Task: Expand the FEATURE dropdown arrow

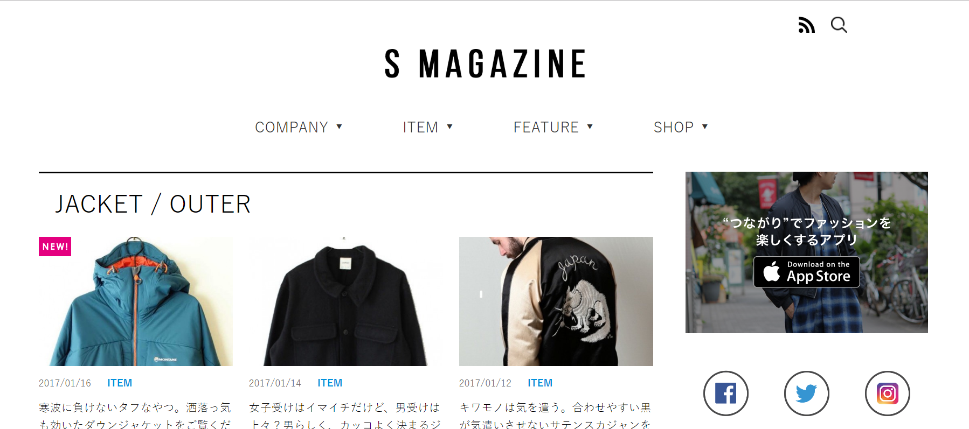Action: tap(590, 126)
